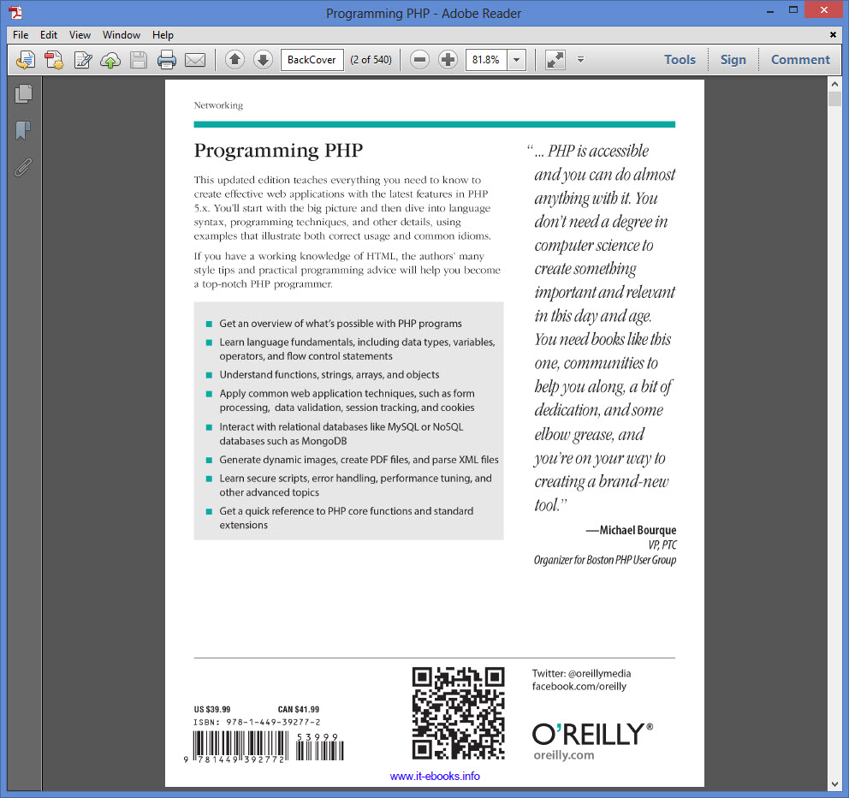Open the Comment pane
849x798 pixels.
pos(799,60)
